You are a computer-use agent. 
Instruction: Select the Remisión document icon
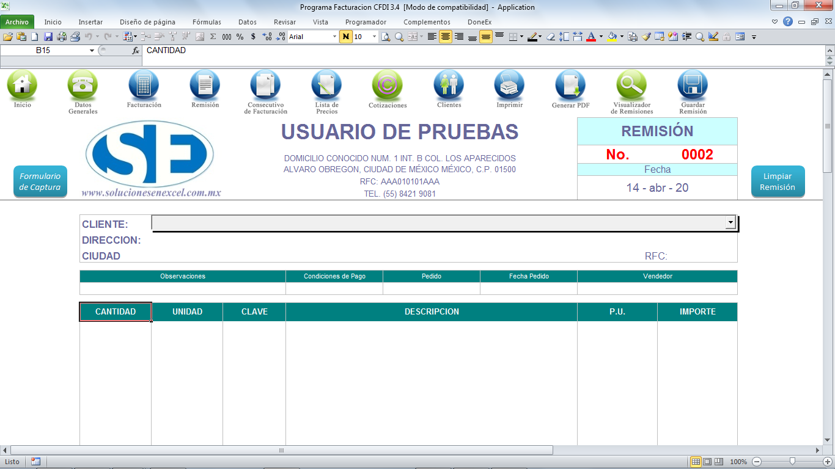(x=205, y=84)
